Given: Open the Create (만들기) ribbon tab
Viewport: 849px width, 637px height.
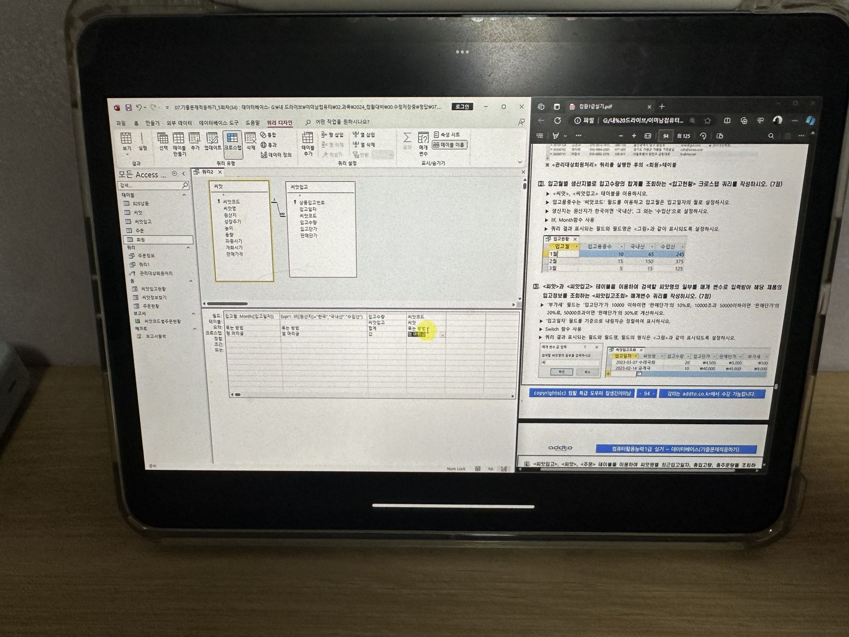Looking at the screenshot, I should (152, 123).
